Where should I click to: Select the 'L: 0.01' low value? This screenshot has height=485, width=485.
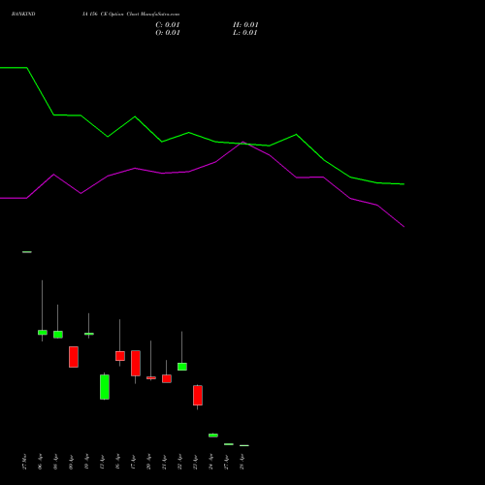point(245,33)
